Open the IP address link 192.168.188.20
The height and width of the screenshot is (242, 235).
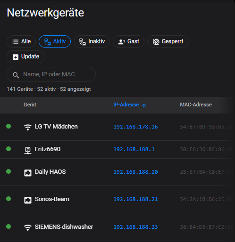click(135, 172)
